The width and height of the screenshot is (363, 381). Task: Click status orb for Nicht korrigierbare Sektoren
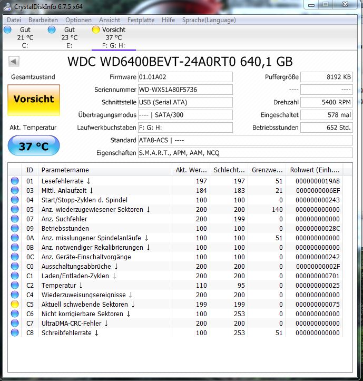15,314
